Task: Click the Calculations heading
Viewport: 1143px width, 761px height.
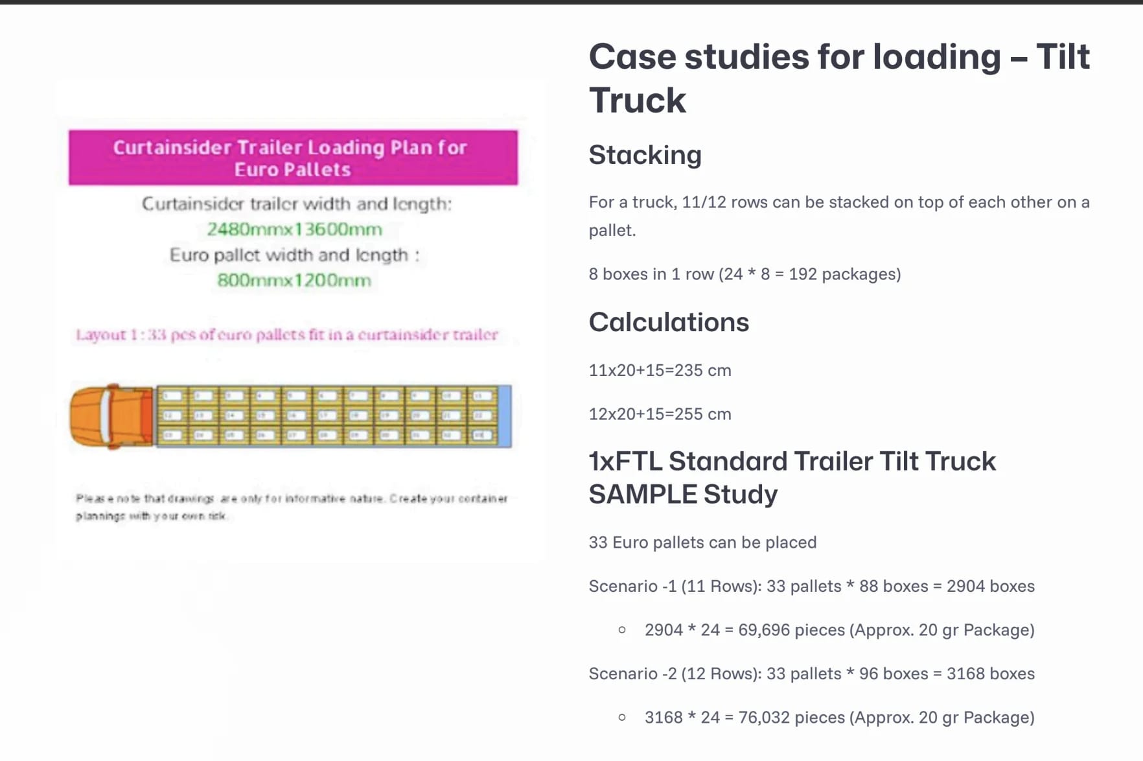Action: tap(668, 322)
